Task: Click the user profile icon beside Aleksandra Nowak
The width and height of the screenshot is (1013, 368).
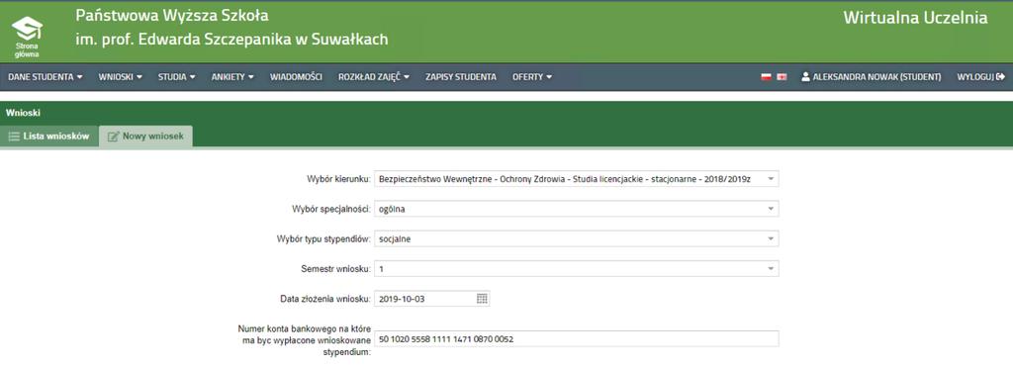Action: point(805,77)
